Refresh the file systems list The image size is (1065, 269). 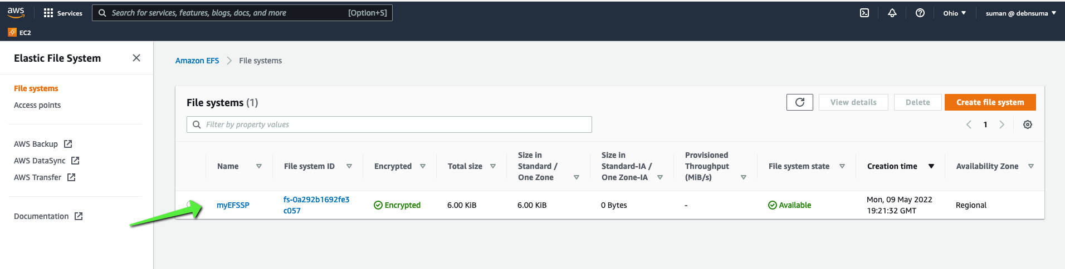click(x=800, y=102)
